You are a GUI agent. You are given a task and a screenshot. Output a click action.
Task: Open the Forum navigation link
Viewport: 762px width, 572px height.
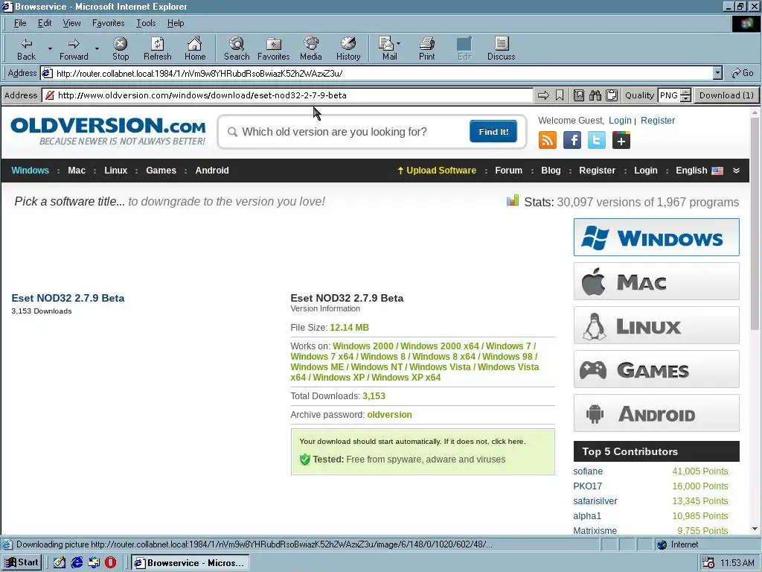(x=508, y=171)
